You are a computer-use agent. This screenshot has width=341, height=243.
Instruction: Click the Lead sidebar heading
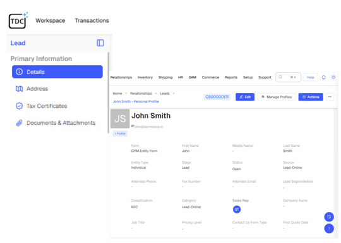point(18,43)
